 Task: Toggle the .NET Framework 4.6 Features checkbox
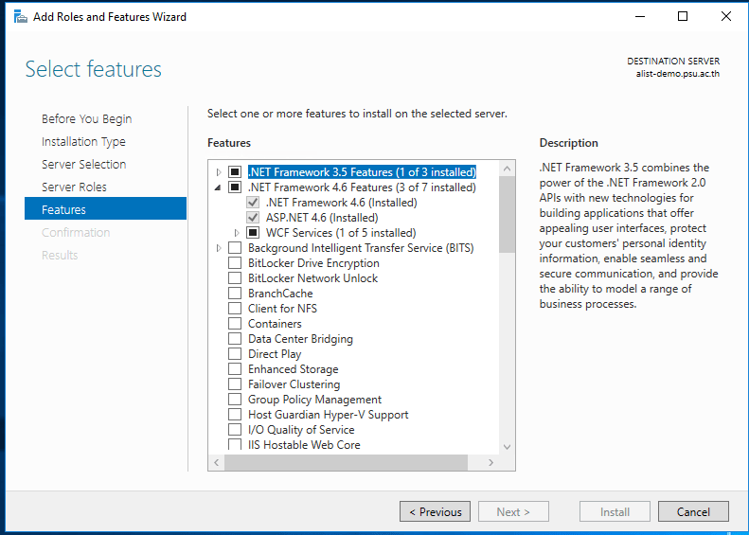(235, 187)
